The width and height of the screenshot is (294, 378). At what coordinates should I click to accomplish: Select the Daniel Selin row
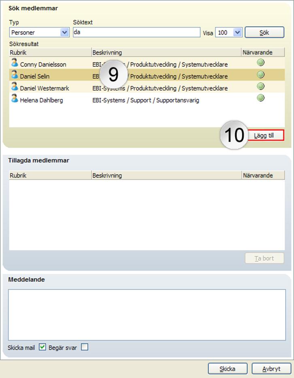[147, 75]
